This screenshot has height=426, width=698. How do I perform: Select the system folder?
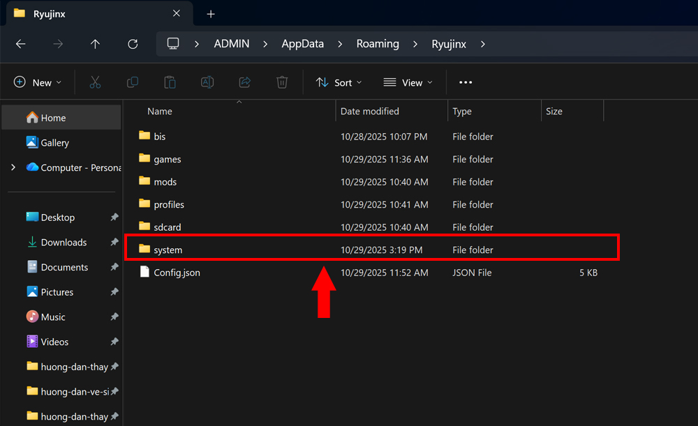coord(168,250)
